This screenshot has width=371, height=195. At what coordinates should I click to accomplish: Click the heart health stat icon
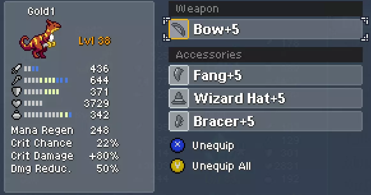[17, 103]
